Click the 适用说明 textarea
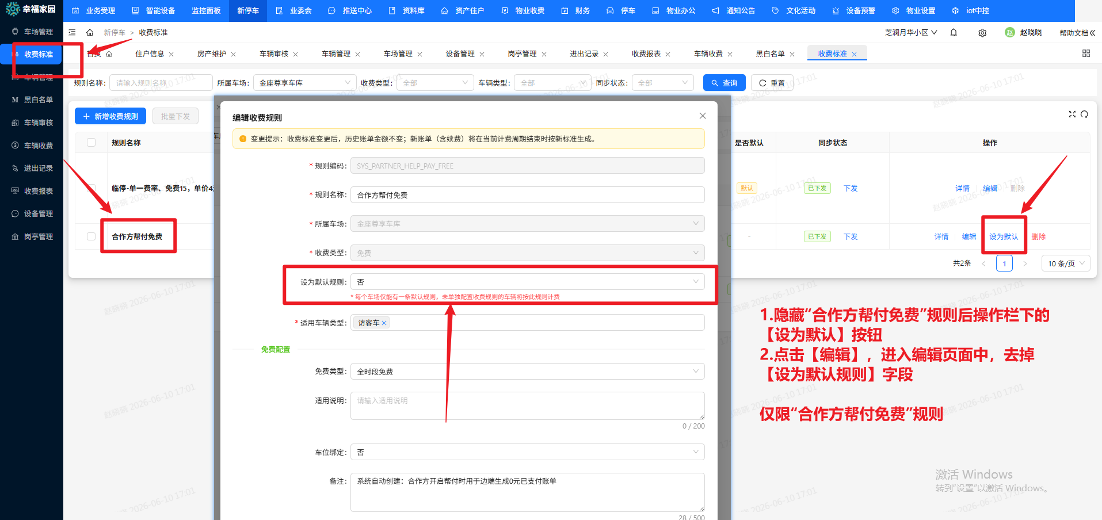Image resolution: width=1102 pixels, height=520 pixels. (527, 406)
